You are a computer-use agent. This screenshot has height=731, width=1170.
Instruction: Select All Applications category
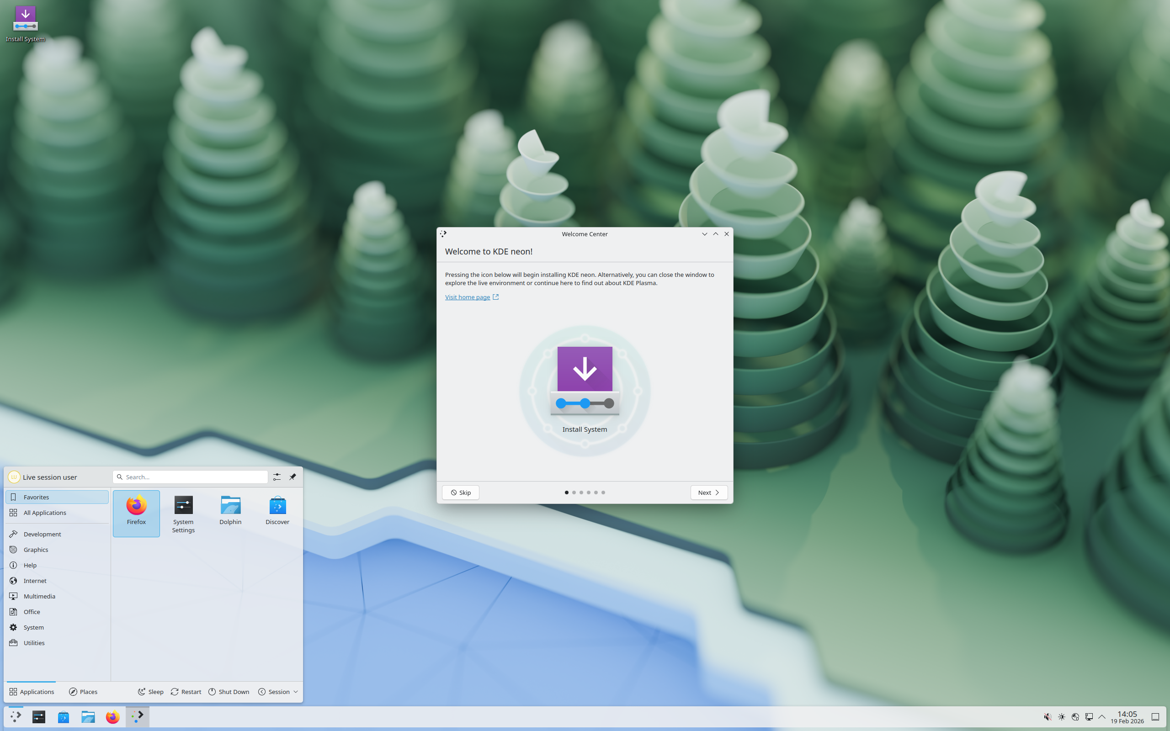point(57,513)
